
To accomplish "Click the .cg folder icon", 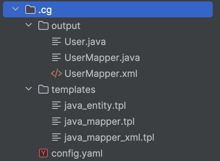I will click(x=30, y=10).
